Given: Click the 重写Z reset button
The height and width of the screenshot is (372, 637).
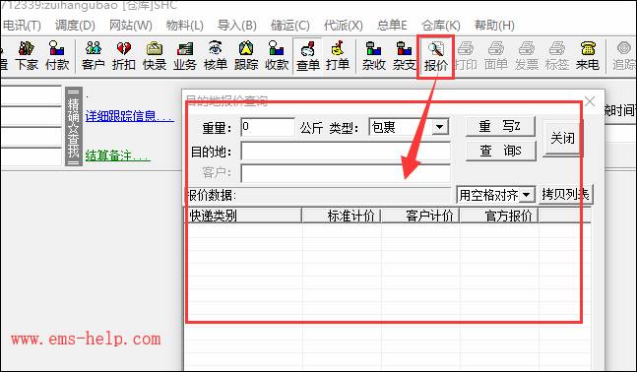Looking at the screenshot, I should [x=500, y=126].
